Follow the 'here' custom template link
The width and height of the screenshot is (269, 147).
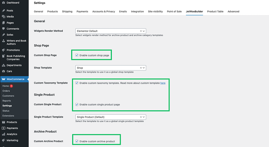163,83
